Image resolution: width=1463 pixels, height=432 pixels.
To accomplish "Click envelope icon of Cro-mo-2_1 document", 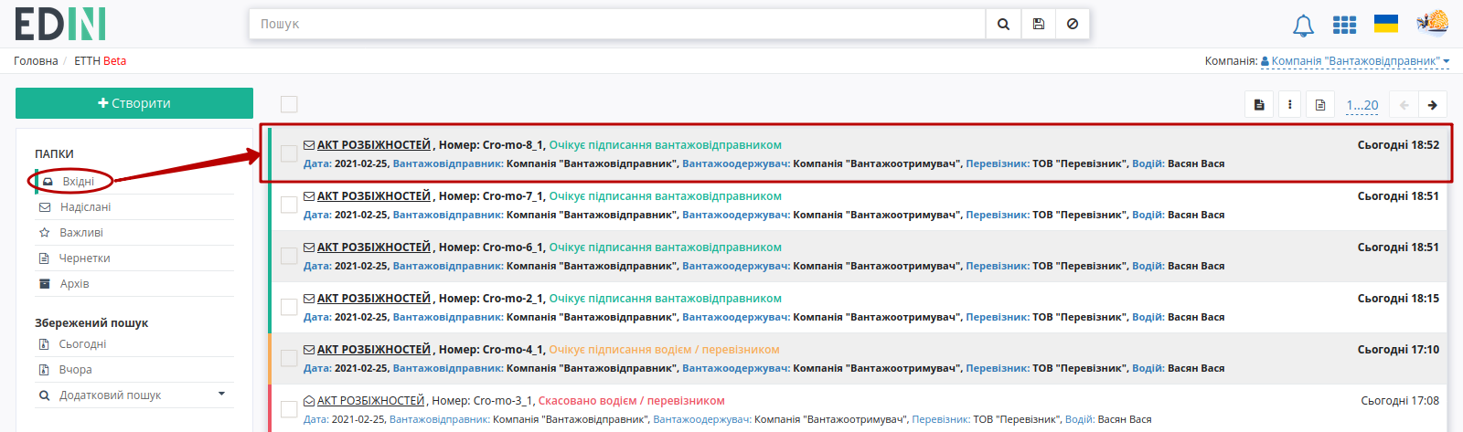I will click(x=309, y=299).
